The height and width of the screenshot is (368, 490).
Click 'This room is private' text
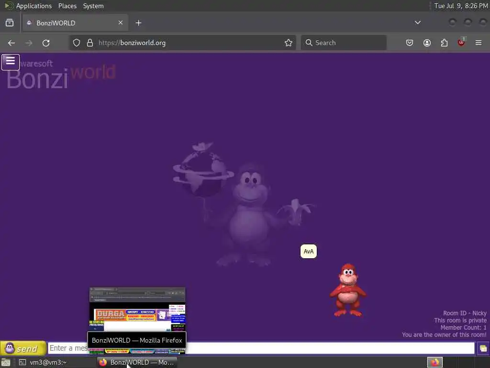tap(460, 321)
